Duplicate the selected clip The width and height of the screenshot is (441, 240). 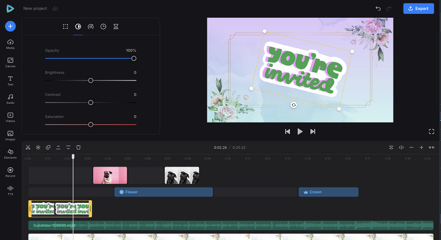48,147
